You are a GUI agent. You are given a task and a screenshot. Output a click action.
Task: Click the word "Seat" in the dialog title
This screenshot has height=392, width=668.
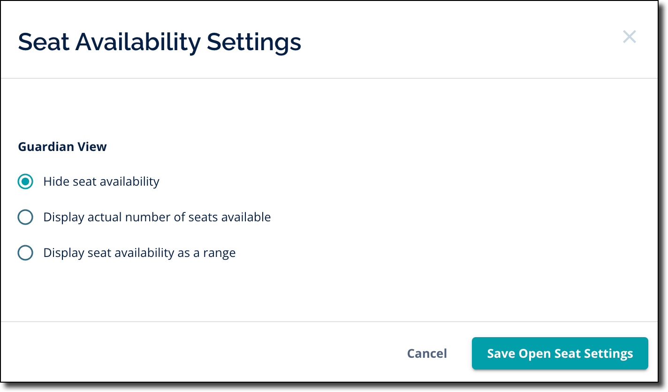tap(43, 42)
